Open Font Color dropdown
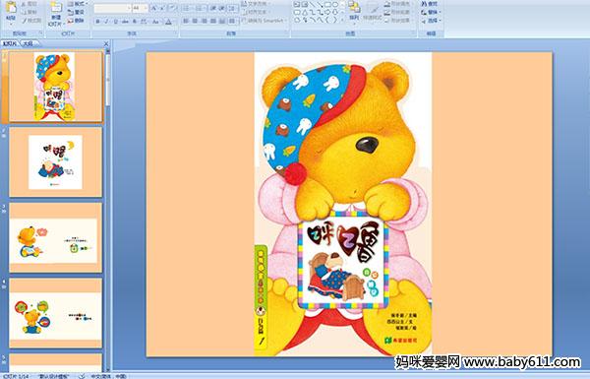Viewport: 590px width, 379px height. click(168, 22)
